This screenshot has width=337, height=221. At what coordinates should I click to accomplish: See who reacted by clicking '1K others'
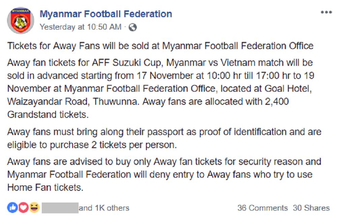[x=113, y=208]
